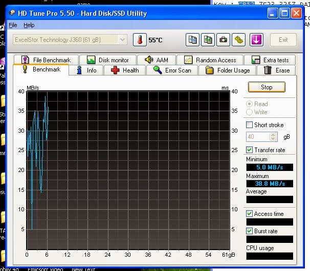Click the copy screenshot to clipboard icon
Image resolution: width=310 pixels, height=271 pixels.
208,40
